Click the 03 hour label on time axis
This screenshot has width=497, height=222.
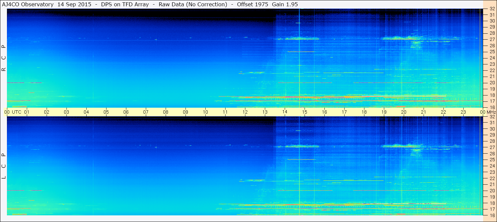tap(66, 112)
